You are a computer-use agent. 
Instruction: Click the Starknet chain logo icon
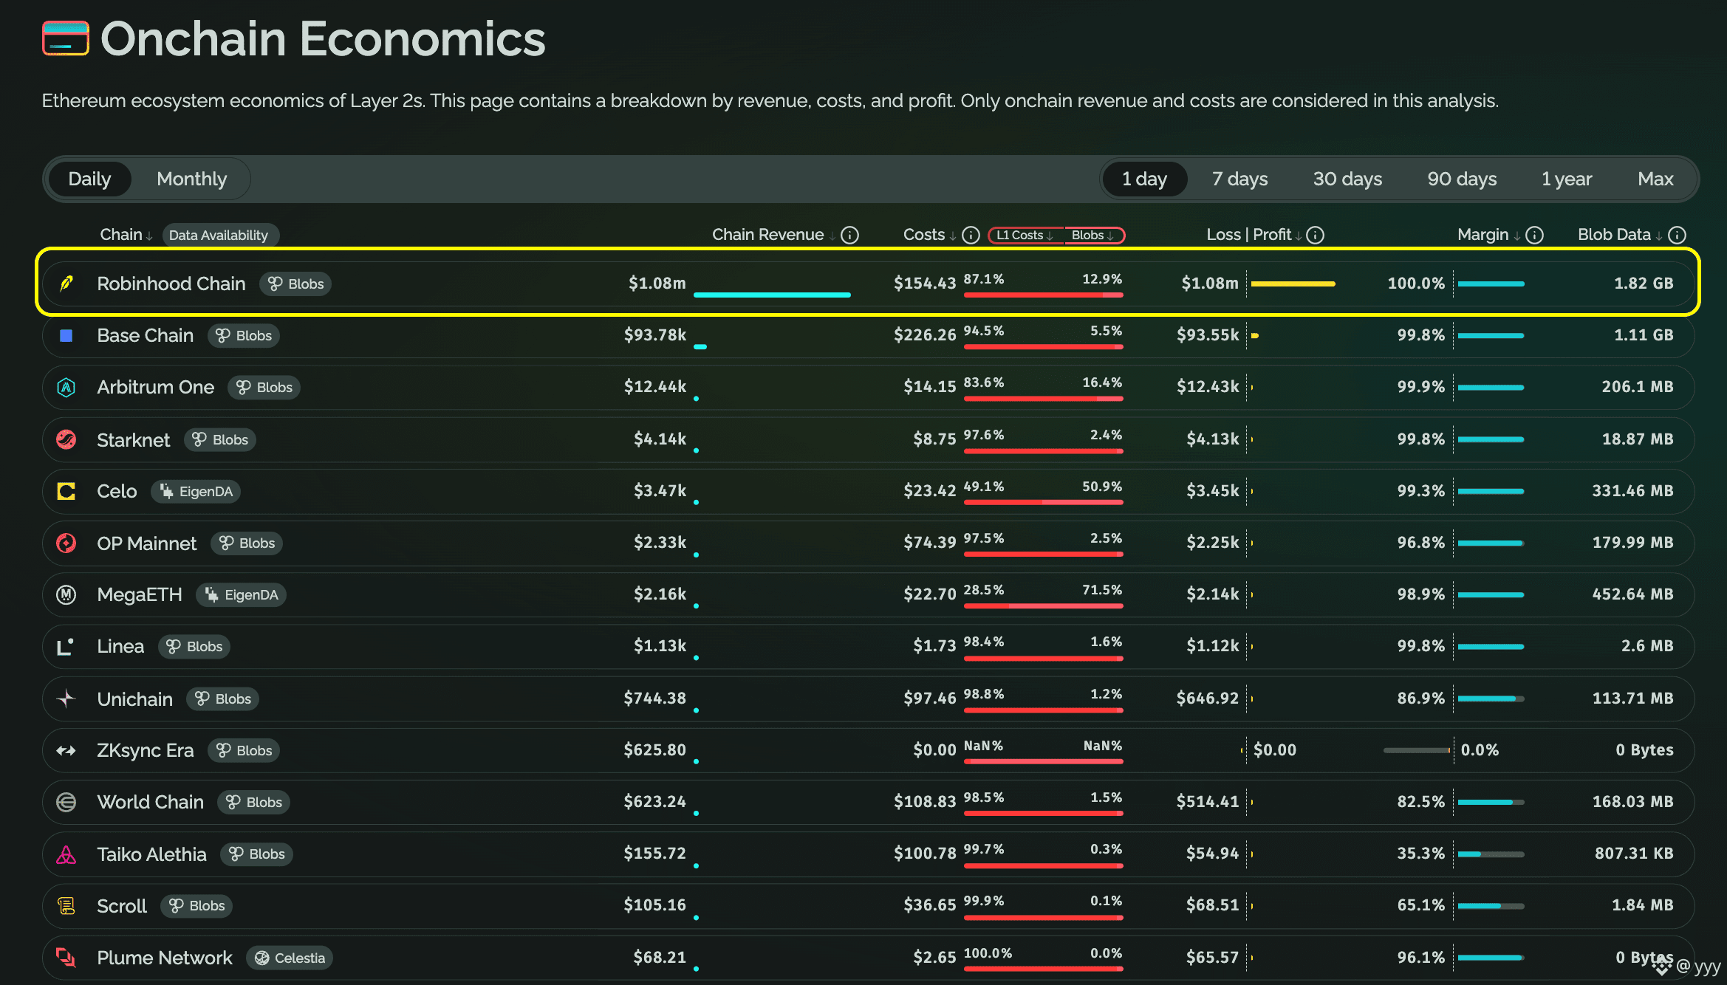click(x=66, y=440)
